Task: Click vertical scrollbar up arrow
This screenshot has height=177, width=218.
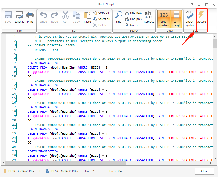Action: point(215,37)
